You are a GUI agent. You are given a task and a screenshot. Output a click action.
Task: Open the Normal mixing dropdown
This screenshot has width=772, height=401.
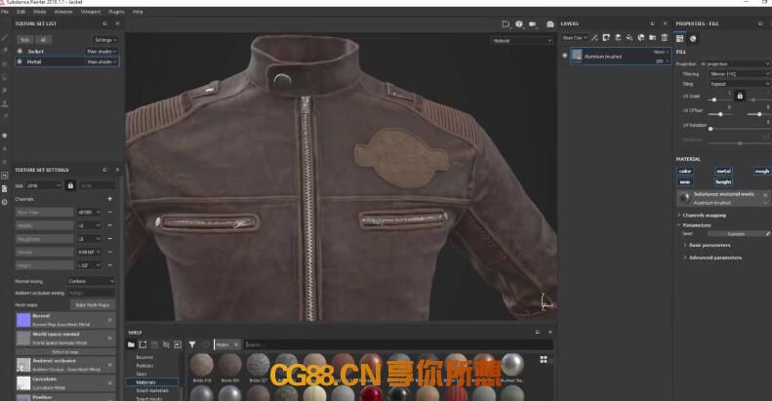91,281
